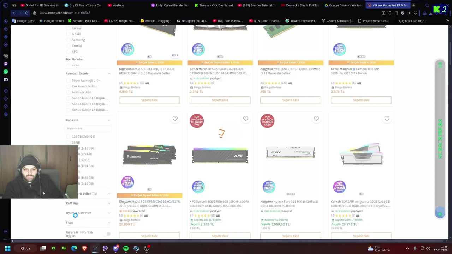Click the Tüm Markalar label

pyautogui.click(x=74, y=59)
